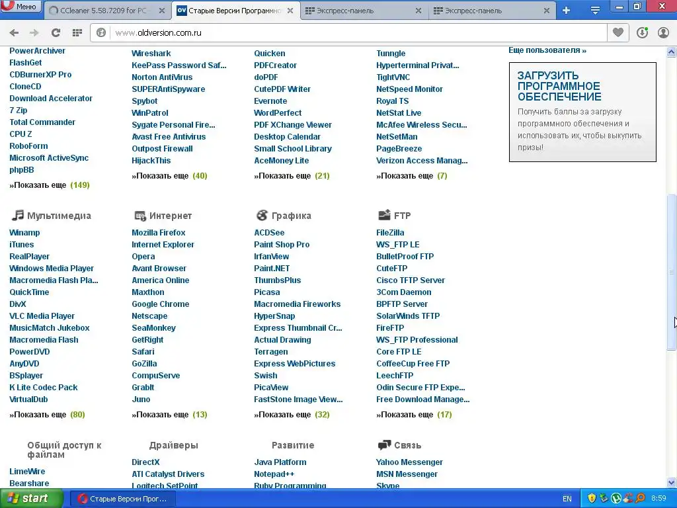677x508 pixels.
Task: Click the EN language indicator
Action: coord(567,499)
